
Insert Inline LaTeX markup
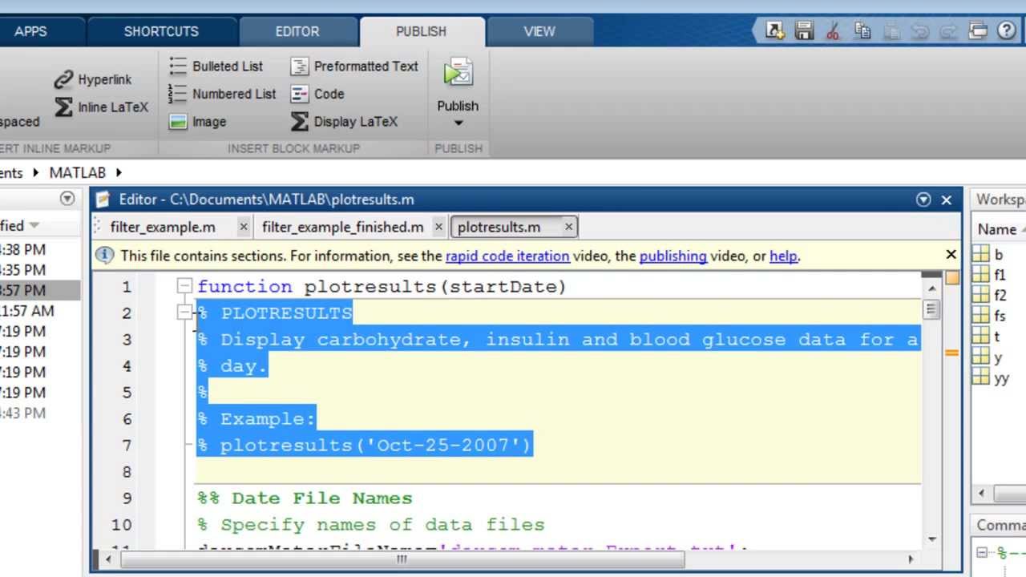[101, 107]
